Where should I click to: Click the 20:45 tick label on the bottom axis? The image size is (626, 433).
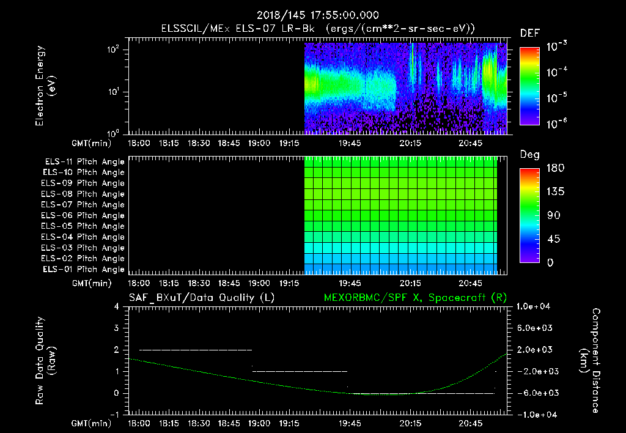(x=470, y=423)
